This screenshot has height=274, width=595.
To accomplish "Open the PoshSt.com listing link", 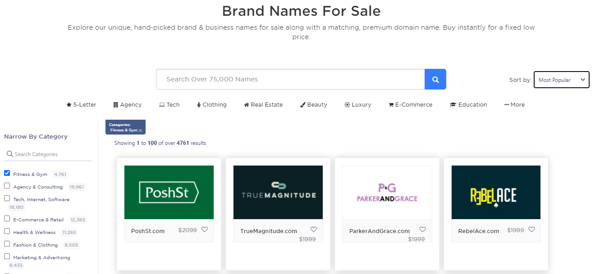I will point(148,231).
